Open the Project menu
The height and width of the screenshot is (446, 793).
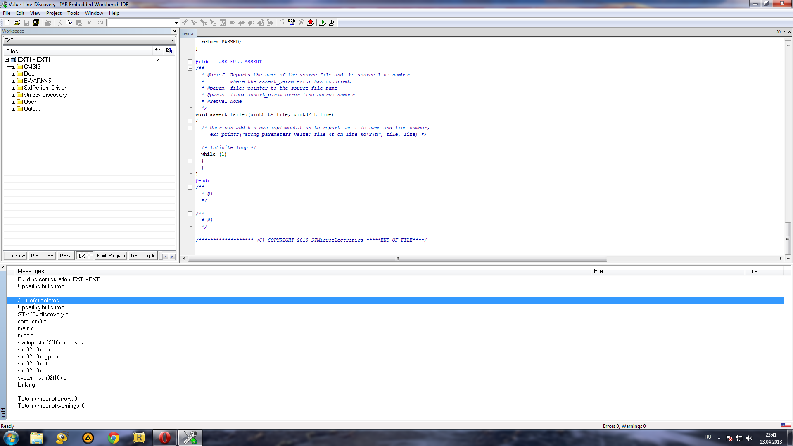click(54, 13)
